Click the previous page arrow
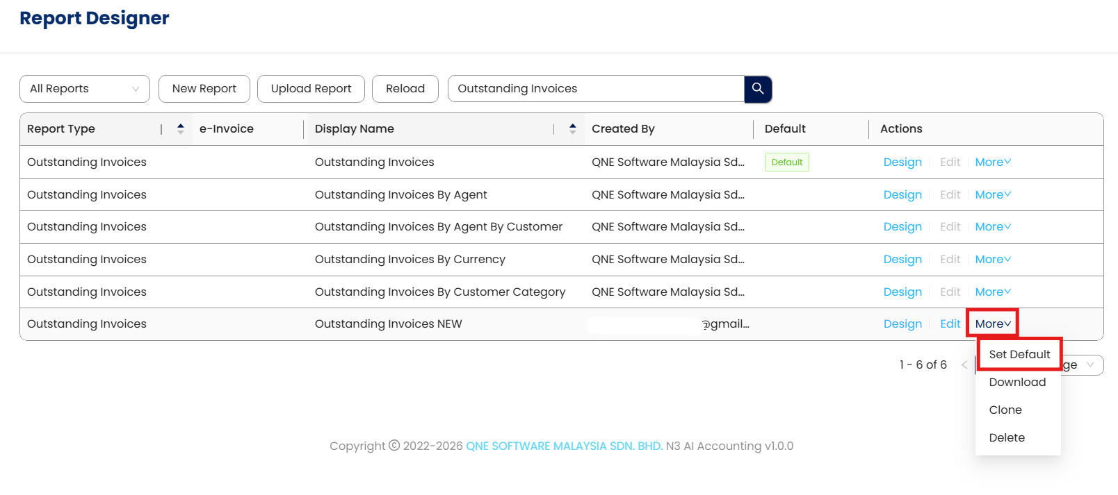The width and height of the screenshot is (1118, 495). (964, 365)
